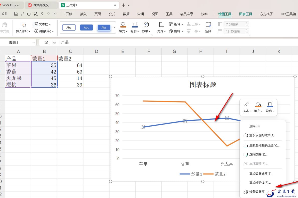Viewport: 298px width, 198px height.
Task: Click the export-to-PDF icon beside Save
Action: [x=22, y=14]
